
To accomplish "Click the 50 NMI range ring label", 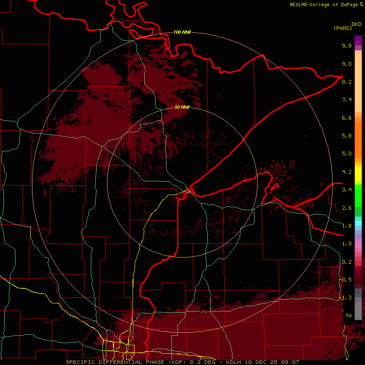I will click(182, 107).
